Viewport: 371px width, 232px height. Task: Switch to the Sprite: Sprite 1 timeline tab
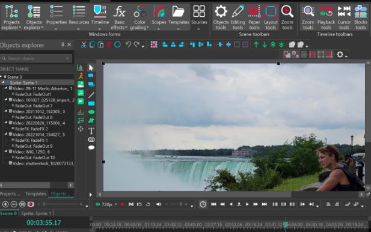[x=36, y=213]
